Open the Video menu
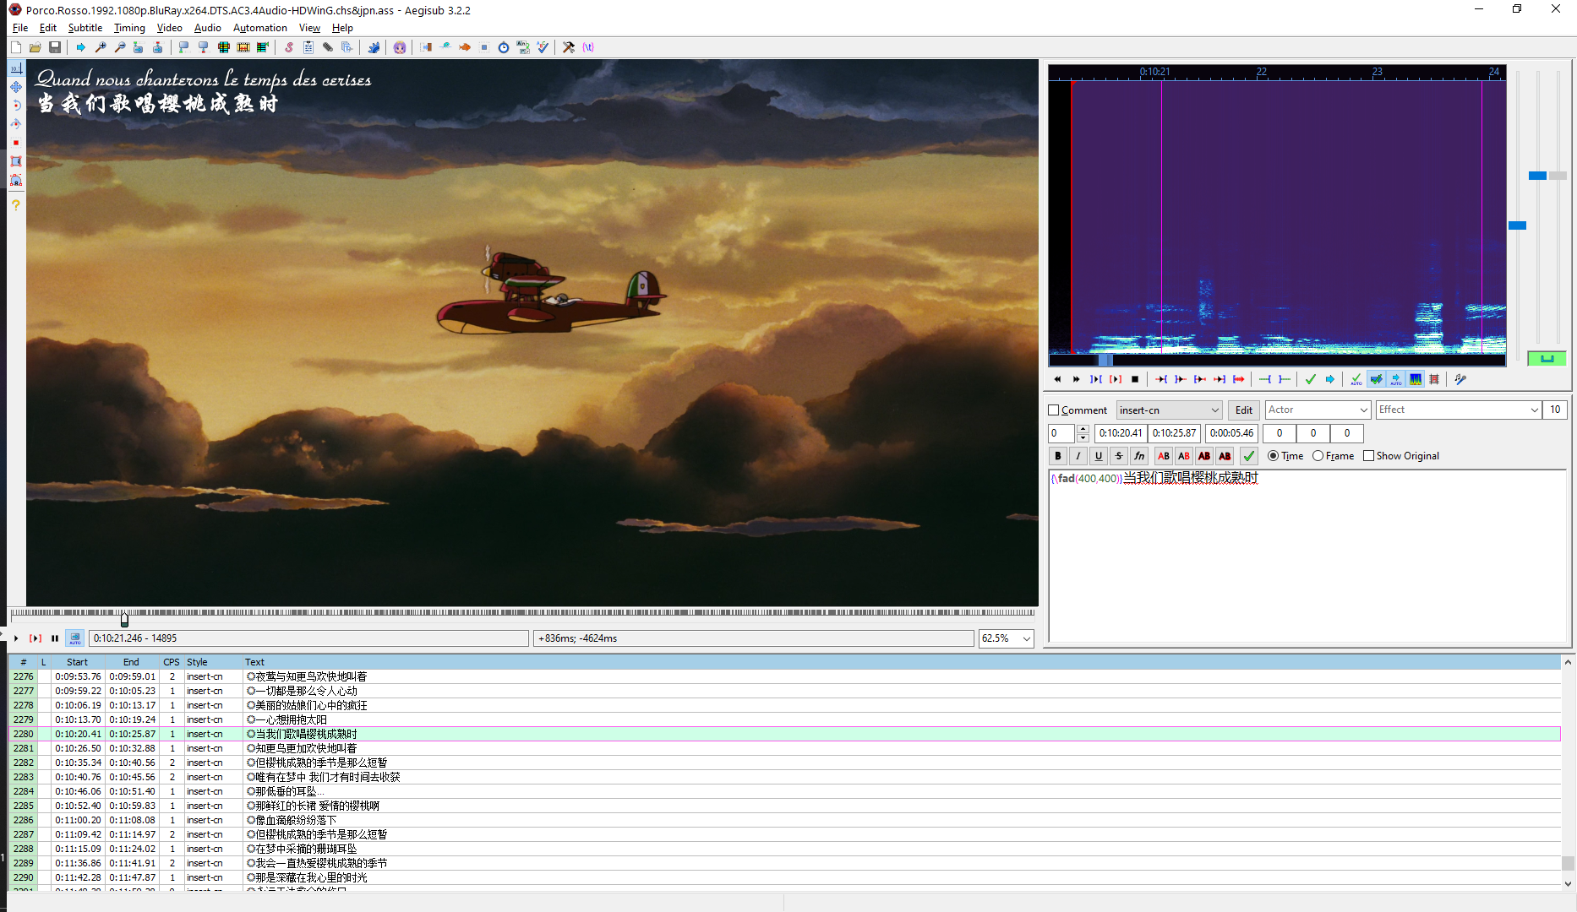This screenshot has height=912, width=1577. click(169, 28)
